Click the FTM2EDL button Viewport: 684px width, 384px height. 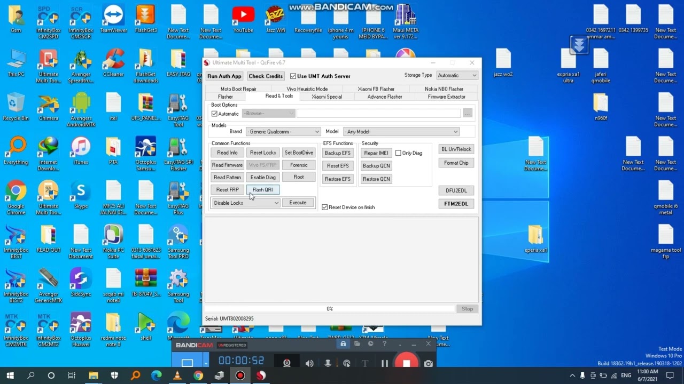pyautogui.click(x=456, y=204)
